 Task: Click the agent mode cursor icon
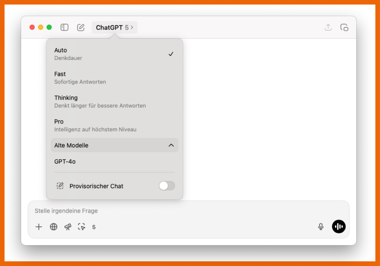point(82,227)
